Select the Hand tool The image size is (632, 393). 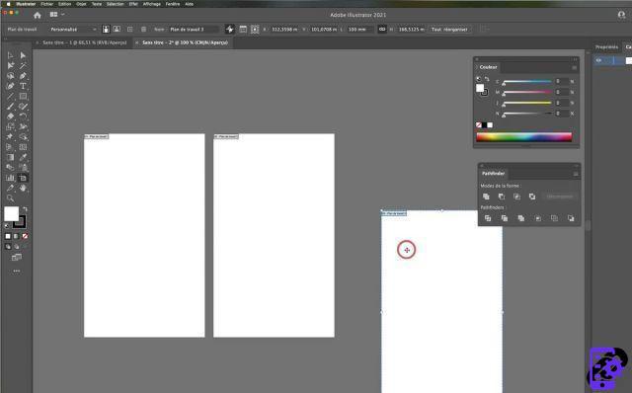coord(23,188)
